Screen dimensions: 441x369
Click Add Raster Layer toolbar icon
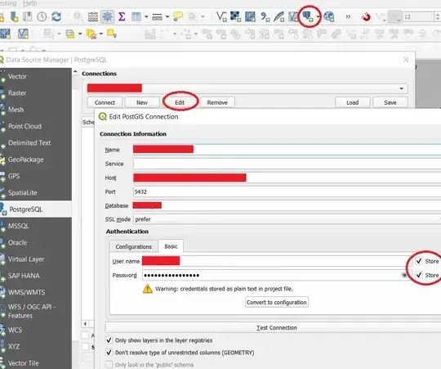pos(235,16)
